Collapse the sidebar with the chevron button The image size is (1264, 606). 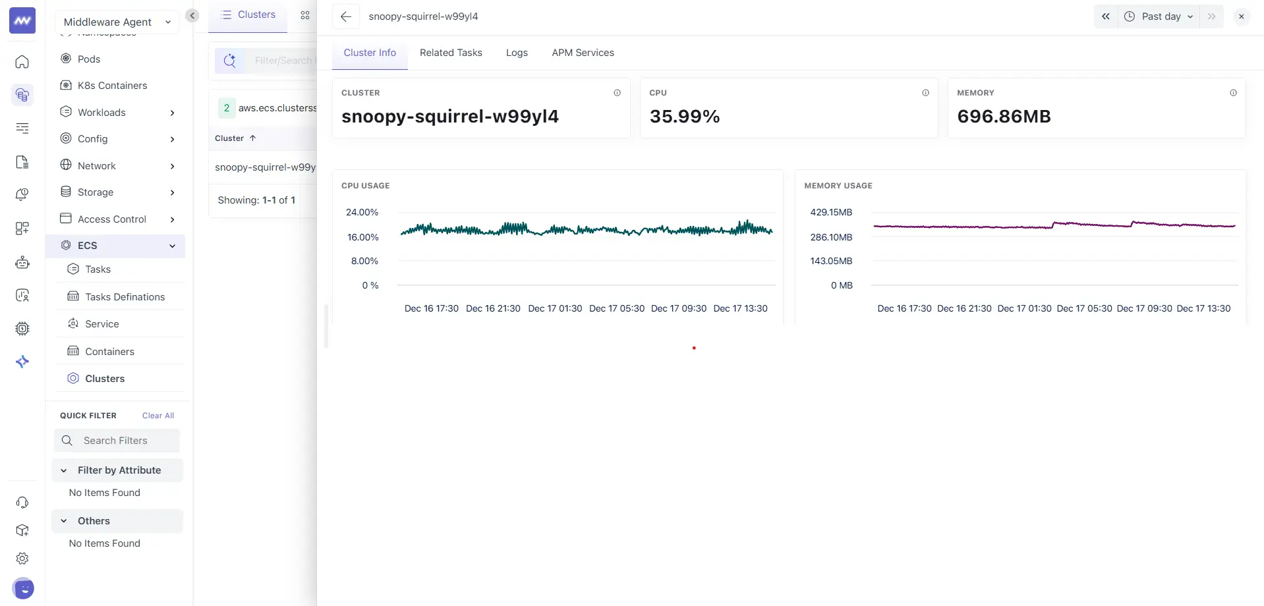coord(192,16)
